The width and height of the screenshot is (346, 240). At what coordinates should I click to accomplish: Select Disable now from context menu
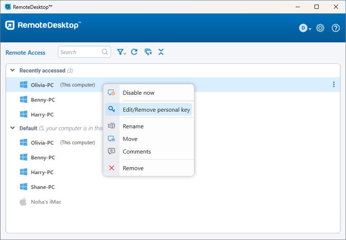pyautogui.click(x=138, y=93)
